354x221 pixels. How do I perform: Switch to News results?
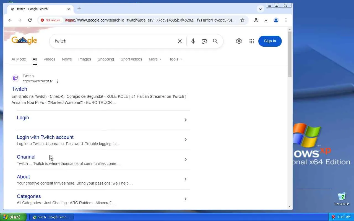click(x=67, y=59)
